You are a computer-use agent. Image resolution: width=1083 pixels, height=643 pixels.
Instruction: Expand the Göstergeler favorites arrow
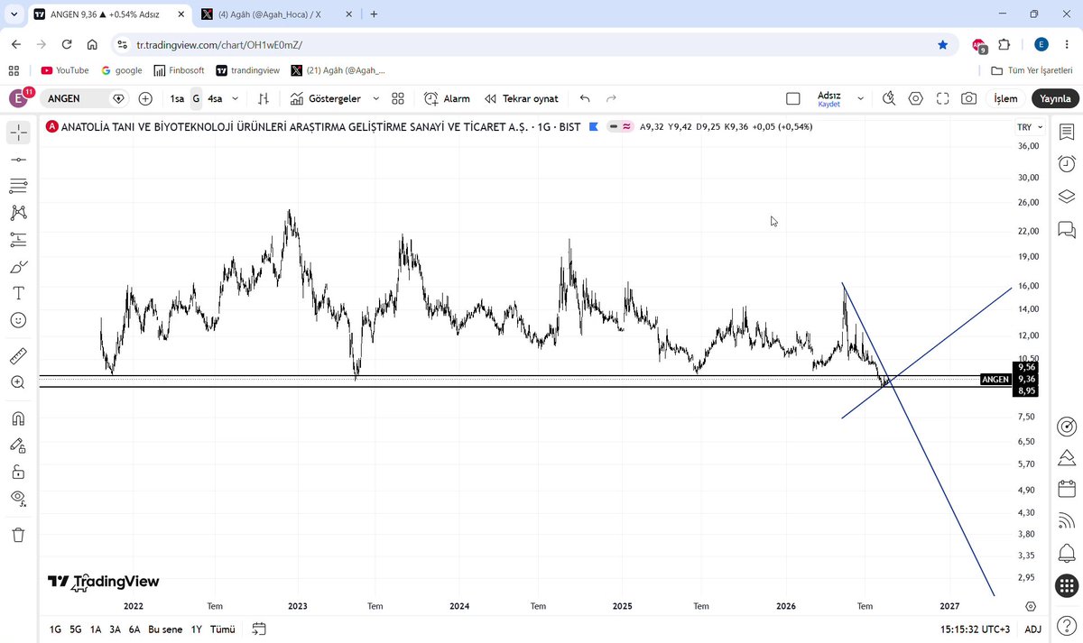(375, 98)
